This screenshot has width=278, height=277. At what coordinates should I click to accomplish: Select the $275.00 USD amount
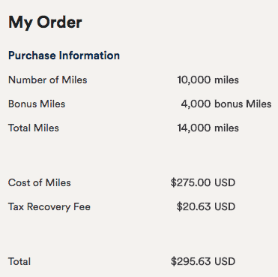coord(203,182)
